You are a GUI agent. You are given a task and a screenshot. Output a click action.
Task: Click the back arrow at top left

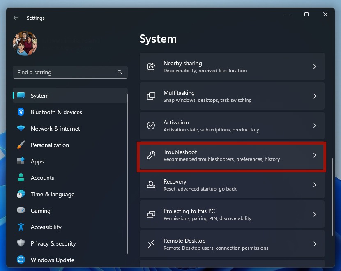[x=16, y=18]
